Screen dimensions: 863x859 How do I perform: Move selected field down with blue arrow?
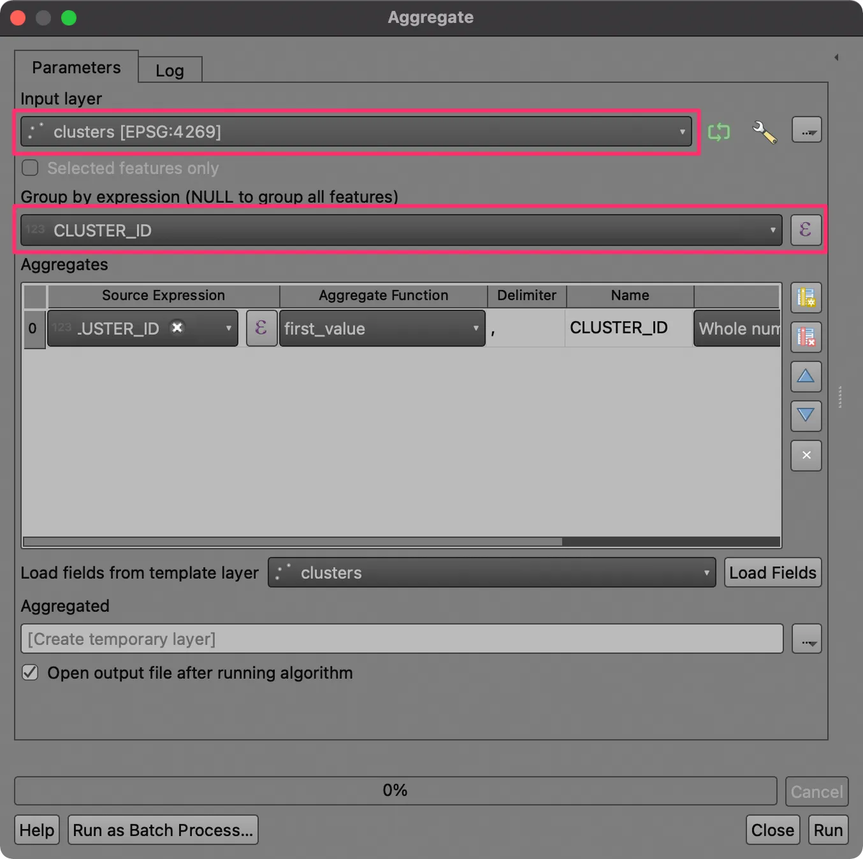806,416
